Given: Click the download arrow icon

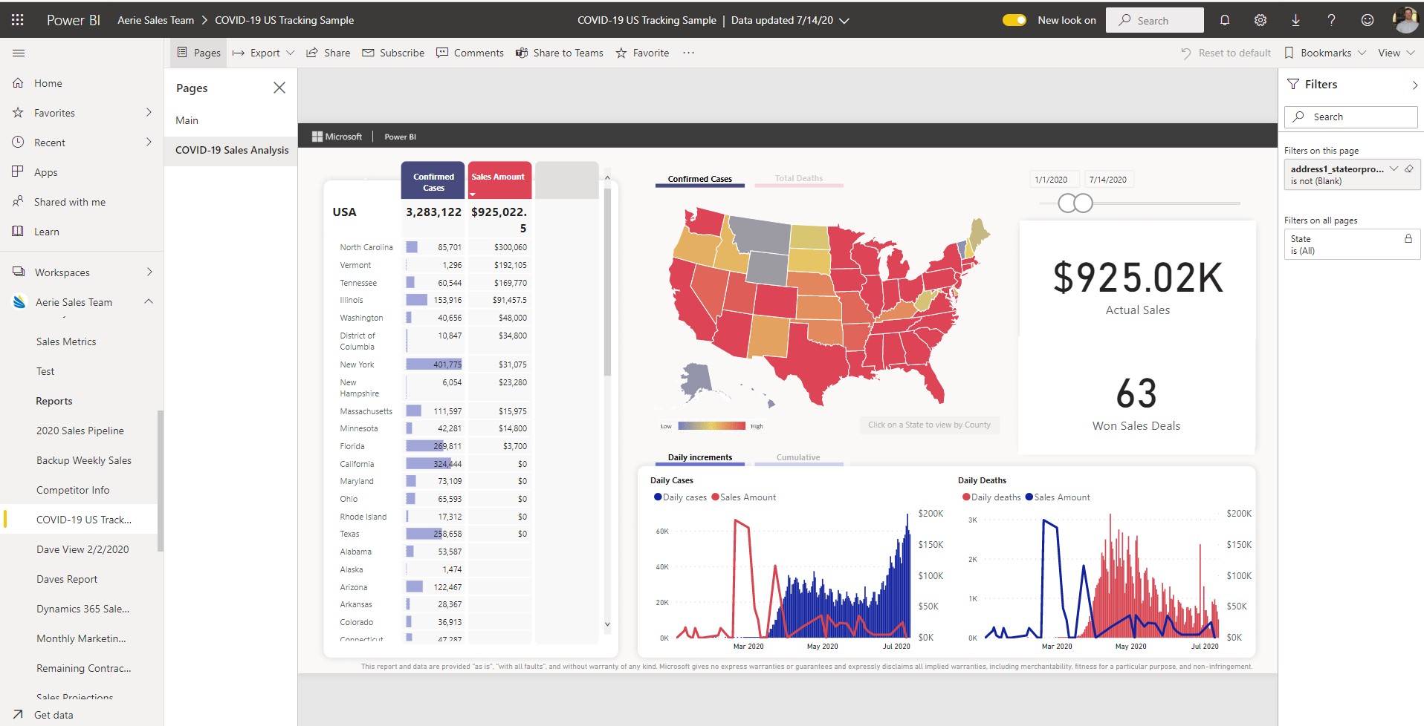Looking at the screenshot, I should (1295, 20).
